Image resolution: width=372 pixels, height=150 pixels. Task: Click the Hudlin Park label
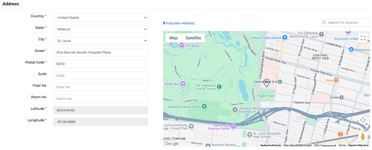[267, 96]
